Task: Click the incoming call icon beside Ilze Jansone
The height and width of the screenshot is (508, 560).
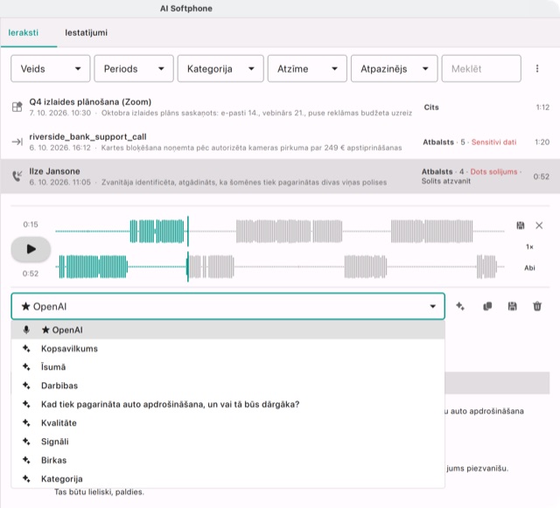Action: 17,176
